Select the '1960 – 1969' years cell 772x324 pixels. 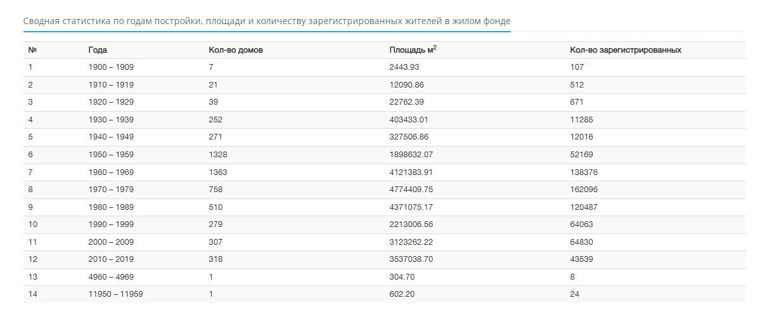111,172
